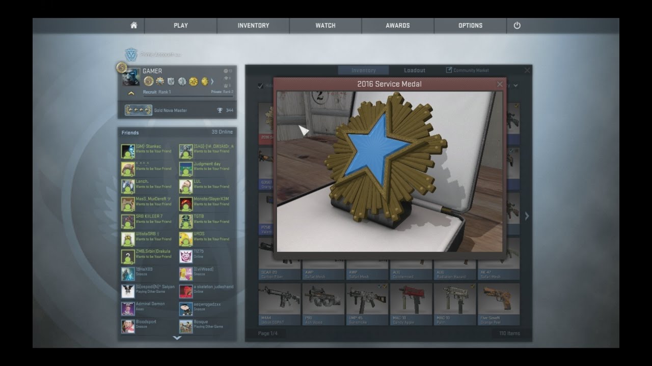Select Judgment day's avatar

(x=186, y=169)
